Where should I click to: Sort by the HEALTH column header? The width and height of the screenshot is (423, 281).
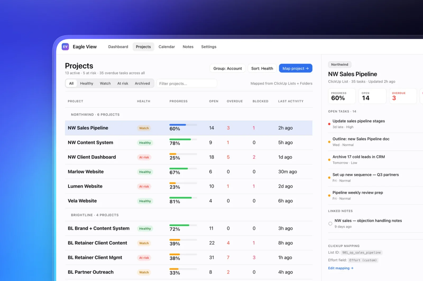(x=144, y=101)
